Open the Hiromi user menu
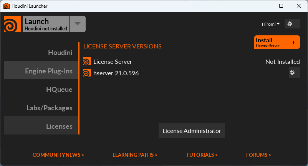This screenshot has width=308, height=166. click(271, 24)
